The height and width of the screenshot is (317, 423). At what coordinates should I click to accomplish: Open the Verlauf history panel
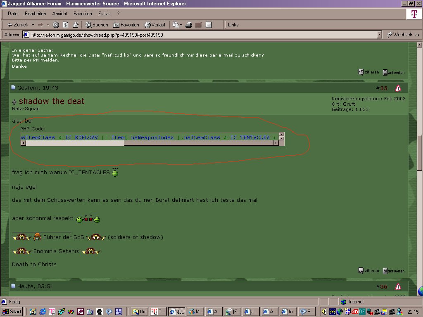[x=154, y=25]
